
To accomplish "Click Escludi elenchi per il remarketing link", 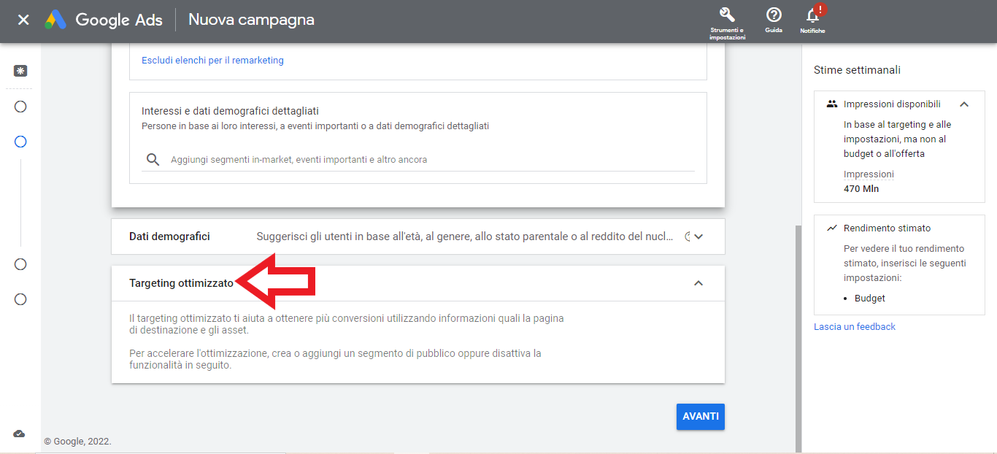I will click(x=212, y=61).
